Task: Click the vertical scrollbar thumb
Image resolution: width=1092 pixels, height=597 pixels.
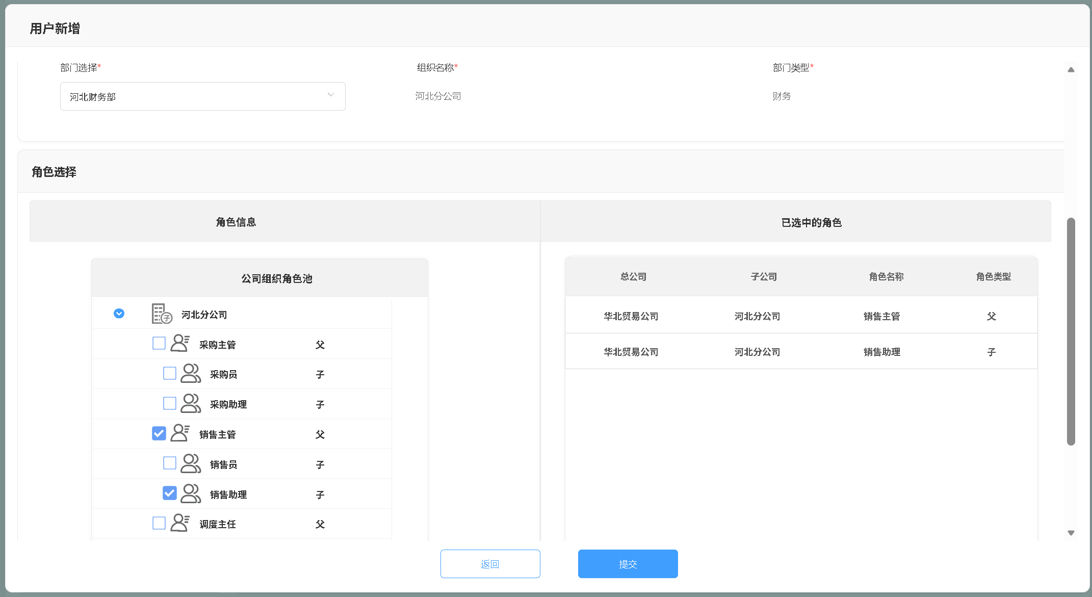Action: (x=1071, y=331)
